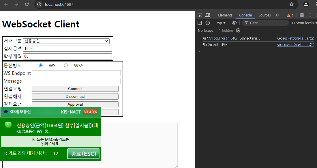Open DevTools settings gear
The height and width of the screenshot is (168, 317).
[302, 15]
